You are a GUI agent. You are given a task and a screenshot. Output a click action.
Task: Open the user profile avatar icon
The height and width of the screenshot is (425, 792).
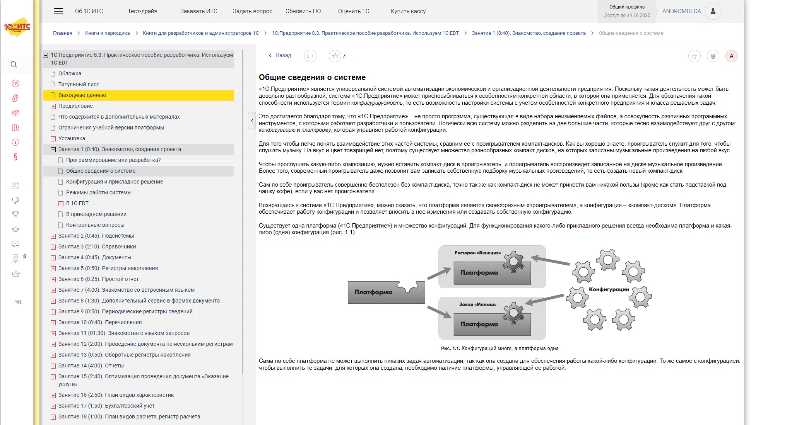coord(713,11)
